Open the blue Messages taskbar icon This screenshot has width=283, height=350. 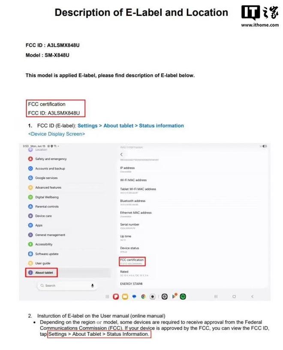(x=134, y=296)
